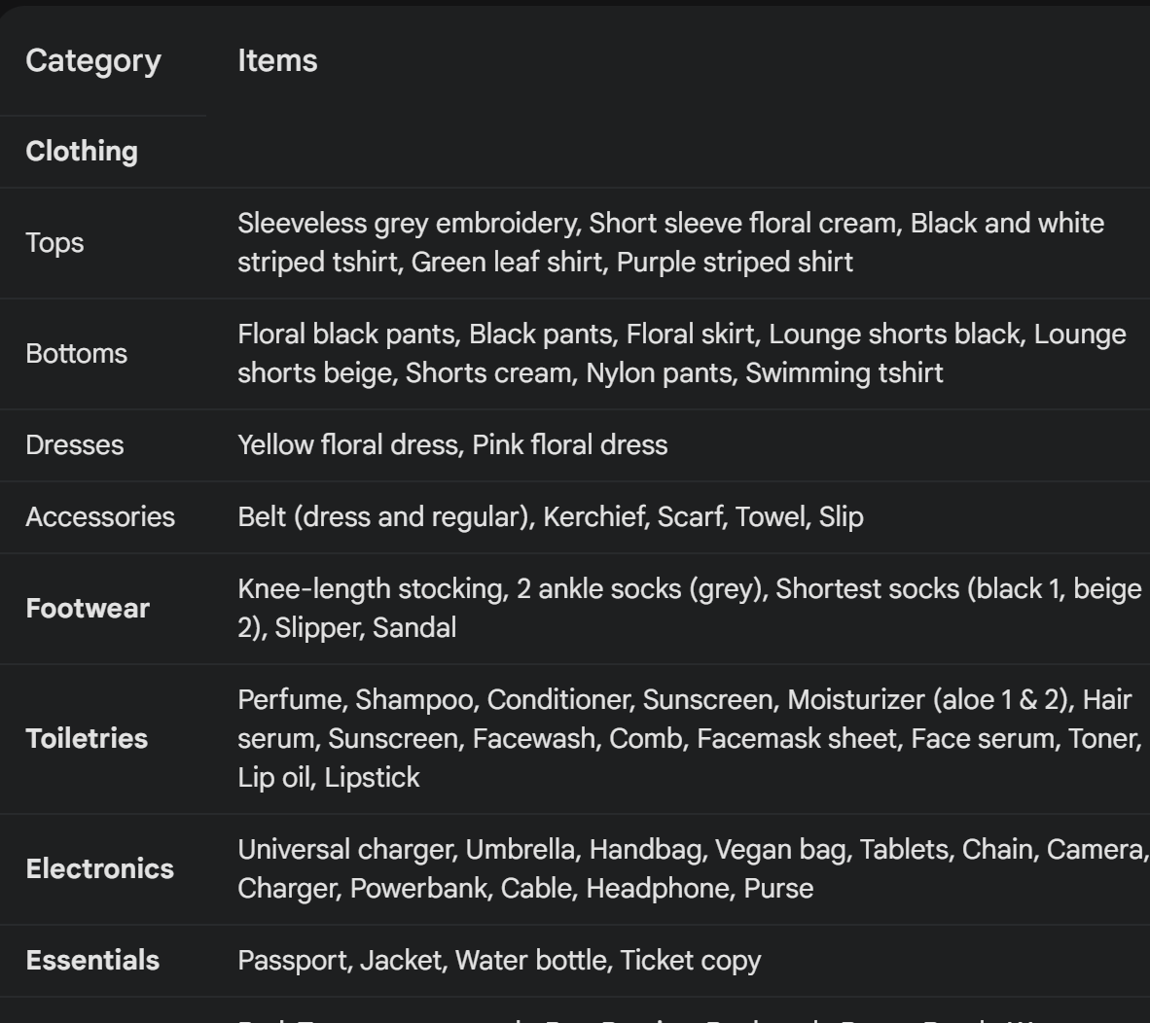Click the Dresses category cell

coord(75,444)
